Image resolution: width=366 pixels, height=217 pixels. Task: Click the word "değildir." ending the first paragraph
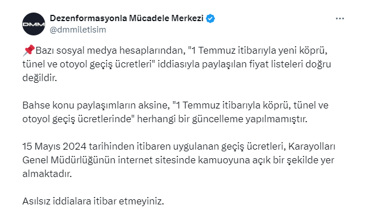coord(39,78)
